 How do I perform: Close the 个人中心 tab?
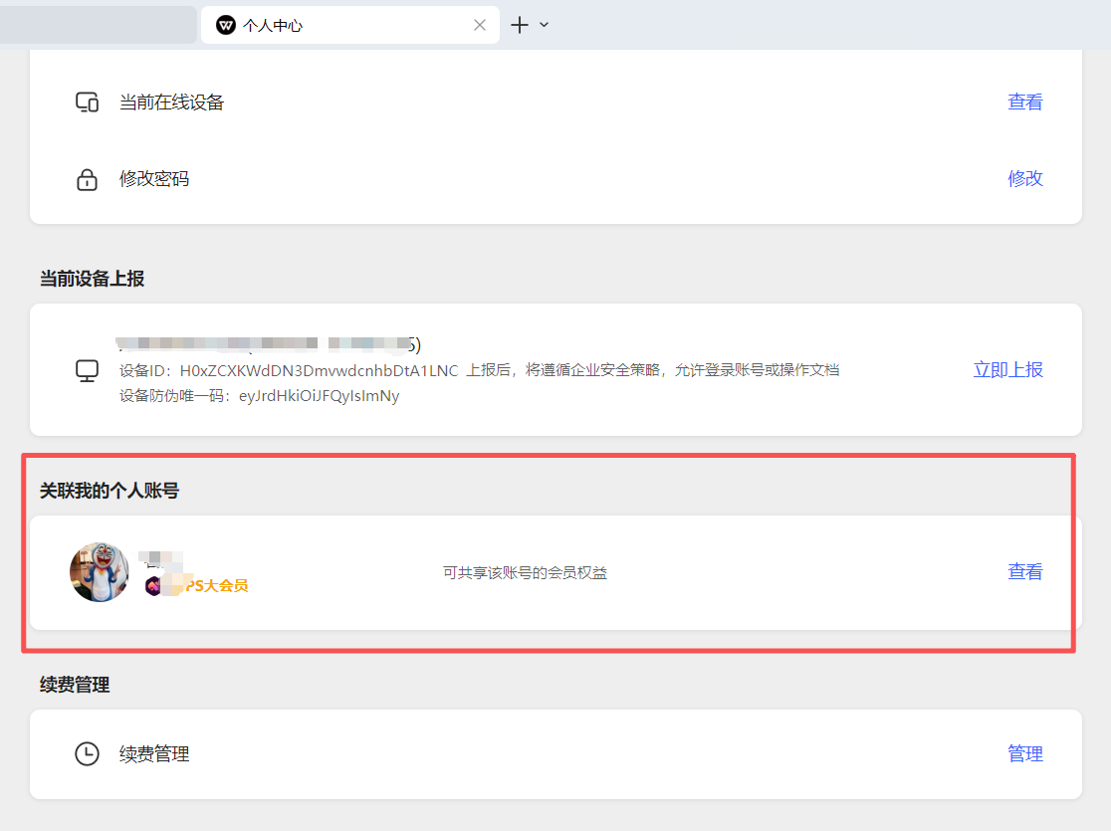point(480,25)
